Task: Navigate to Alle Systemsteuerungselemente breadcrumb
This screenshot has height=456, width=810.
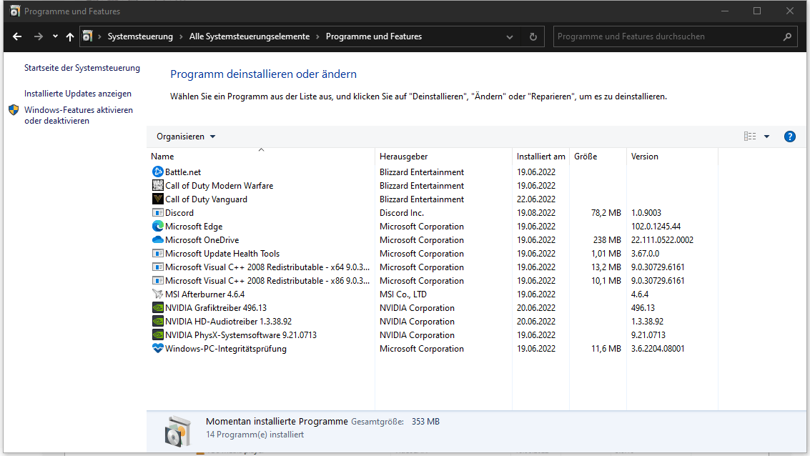Action: [x=250, y=36]
